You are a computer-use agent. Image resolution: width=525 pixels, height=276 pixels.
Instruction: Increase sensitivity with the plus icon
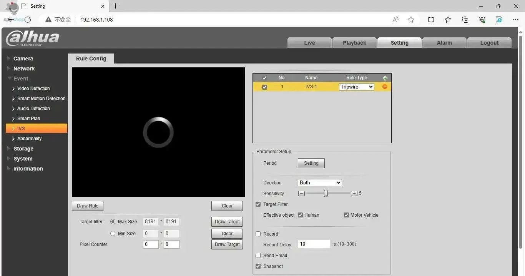click(354, 194)
